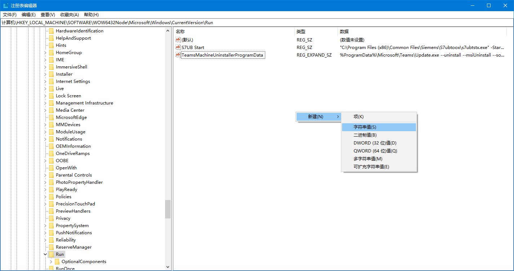Click the HelpAndSupport folder icon

click(x=51, y=38)
